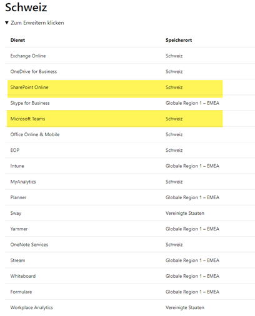Select the Dienst column header
This screenshot has width=255, height=316.
coord(17,40)
